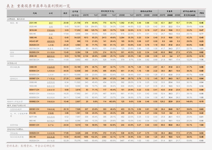The width and height of the screenshot is (212, 150).
Task: Select stock code 3308.HK
Action: coord(33,82)
